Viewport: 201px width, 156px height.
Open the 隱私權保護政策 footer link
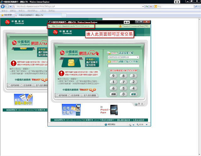point(124,120)
